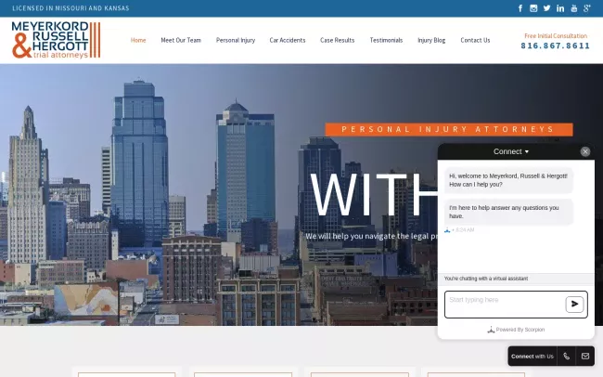
Task: Open the Personal Injury menu
Action: click(x=236, y=41)
